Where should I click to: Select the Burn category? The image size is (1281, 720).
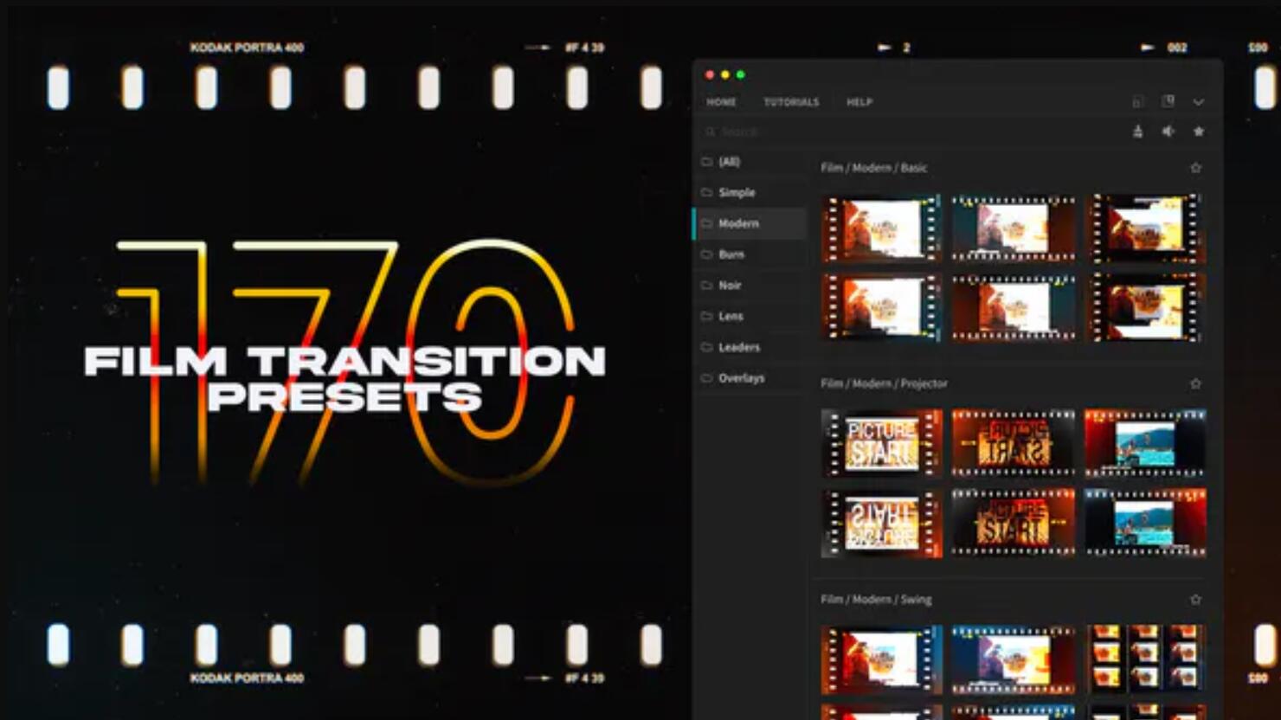coord(750,254)
